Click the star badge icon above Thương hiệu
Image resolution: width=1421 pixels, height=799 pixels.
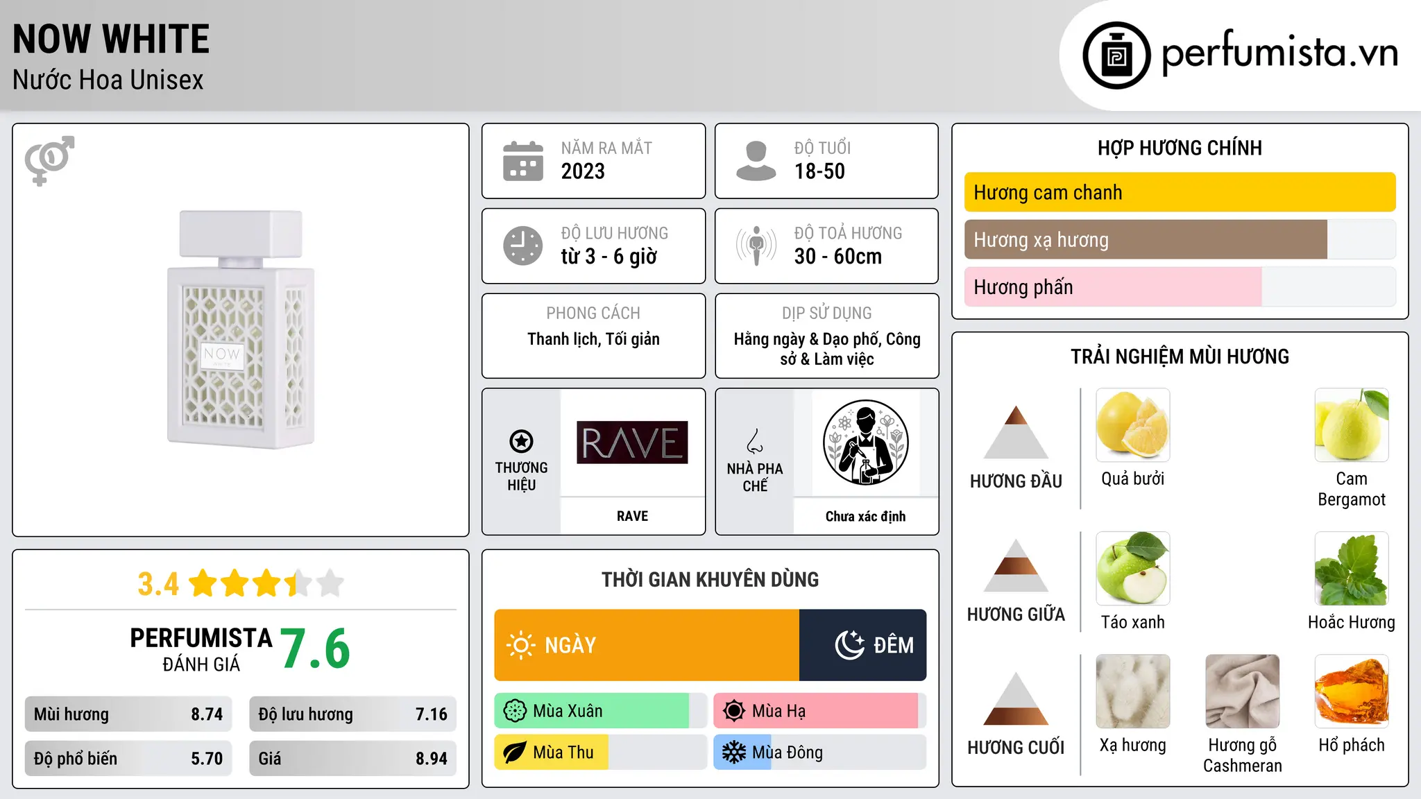(521, 440)
